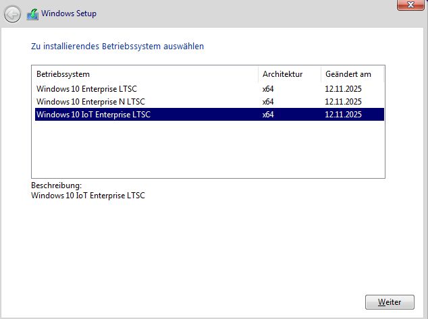Click x64 in the IoT Enterprise row
Viewport: 428px width, 319px height.
(268, 115)
